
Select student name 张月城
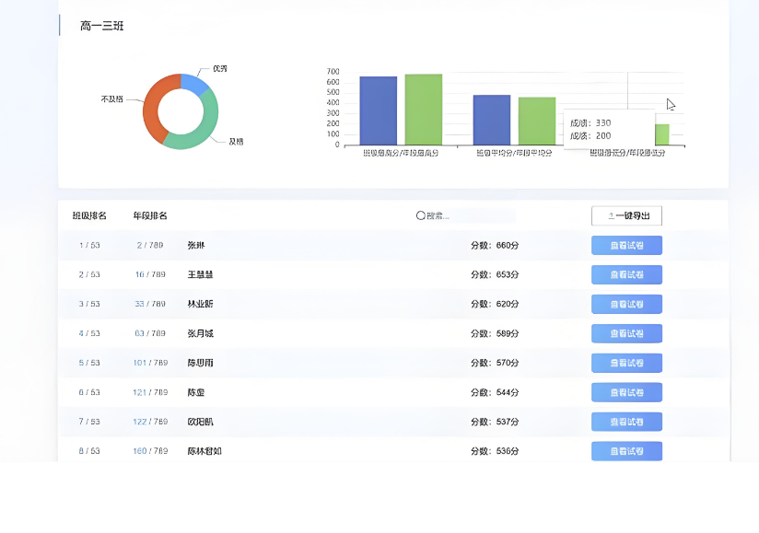pyautogui.click(x=201, y=333)
